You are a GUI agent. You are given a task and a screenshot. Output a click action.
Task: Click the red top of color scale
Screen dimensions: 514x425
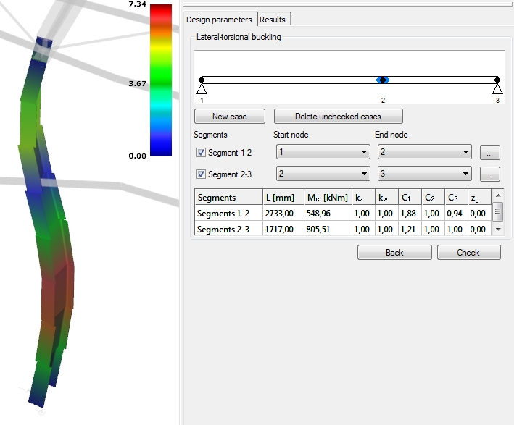[161, 13]
